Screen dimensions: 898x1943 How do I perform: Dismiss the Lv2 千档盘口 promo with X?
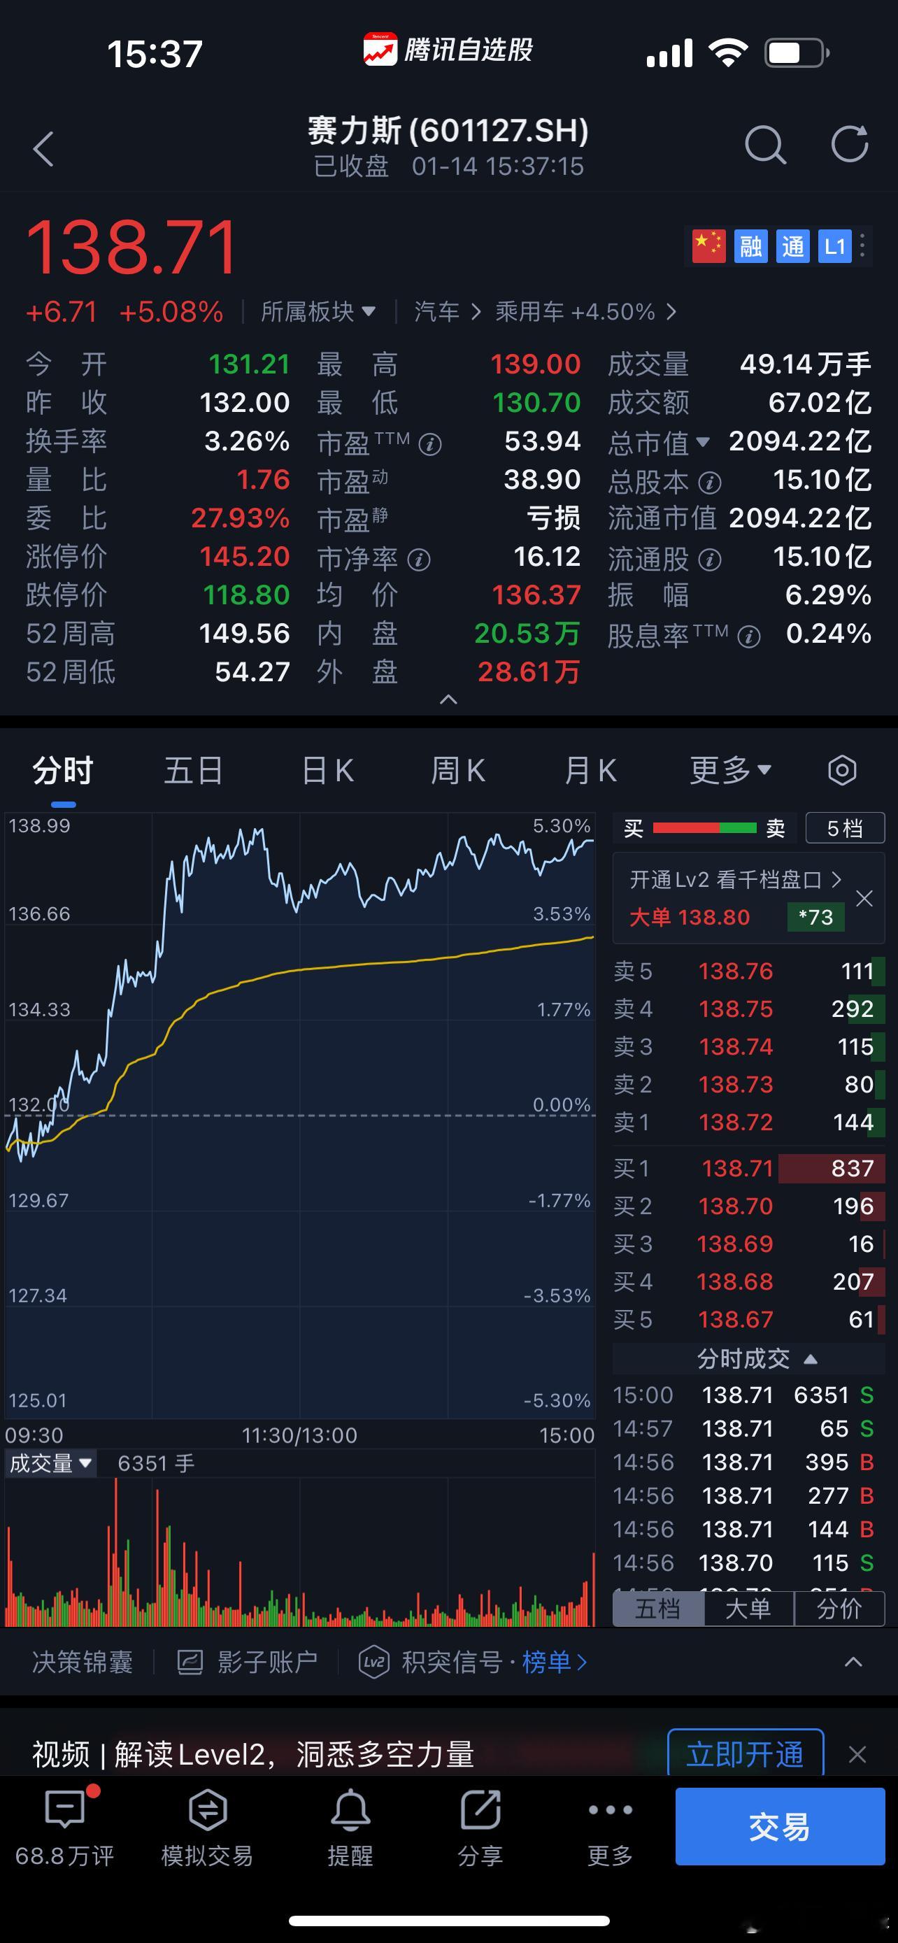tap(864, 897)
